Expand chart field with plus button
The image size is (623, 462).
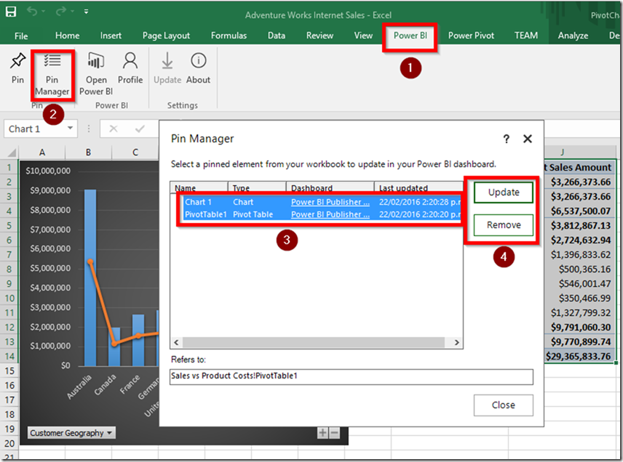tap(322, 433)
